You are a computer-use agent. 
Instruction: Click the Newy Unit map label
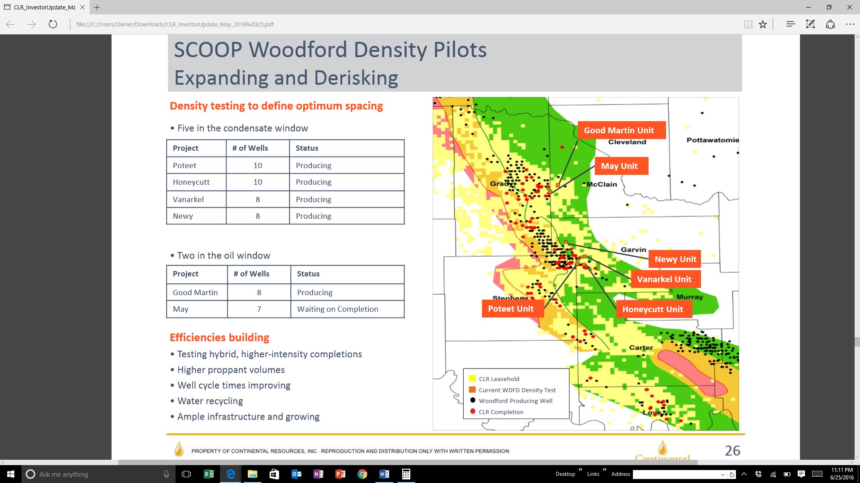pyautogui.click(x=675, y=259)
